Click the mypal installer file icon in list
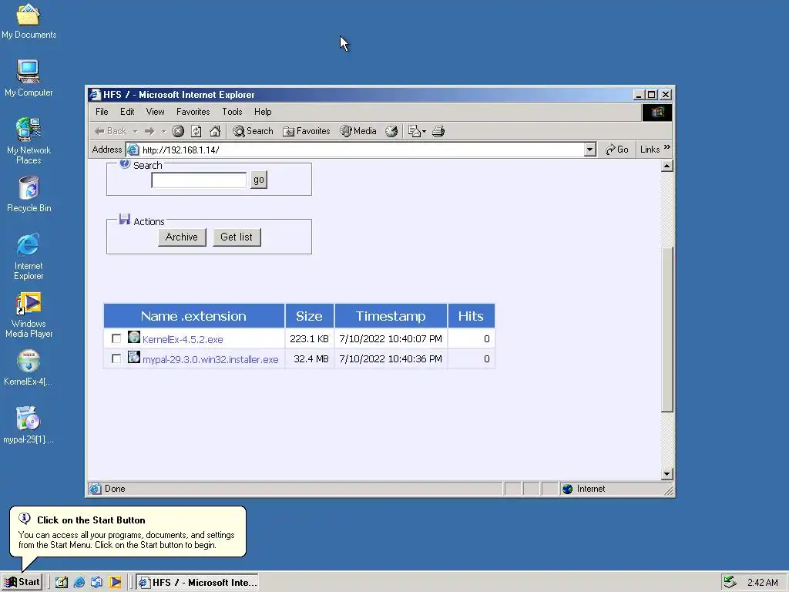The height and width of the screenshot is (592, 789). coord(134,358)
